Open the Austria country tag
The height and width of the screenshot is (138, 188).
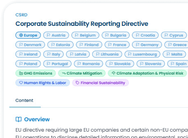pyautogui.click(x=56, y=35)
